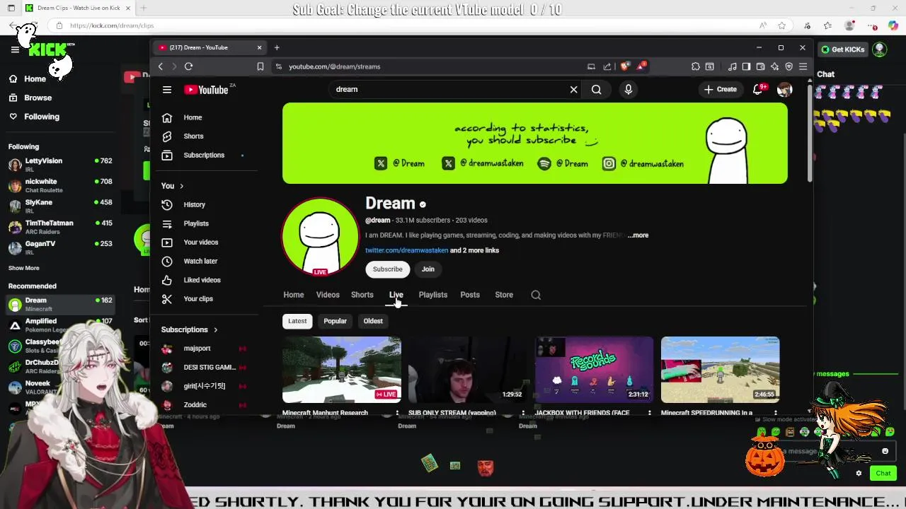Clear the YouTube search box text
906x509 pixels.
573,90
